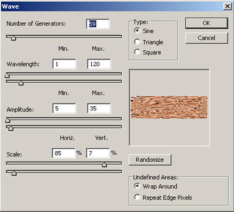Confirm with the OK button
Viewport: 234px width, 212px height.
pyautogui.click(x=207, y=23)
